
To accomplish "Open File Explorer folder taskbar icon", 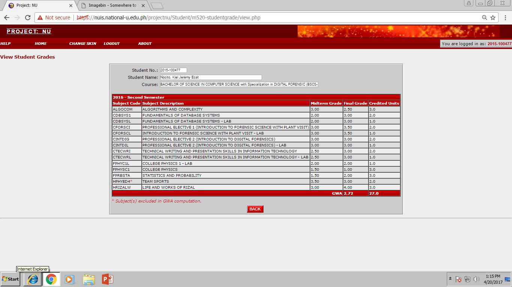I will [x=89, y=279].
